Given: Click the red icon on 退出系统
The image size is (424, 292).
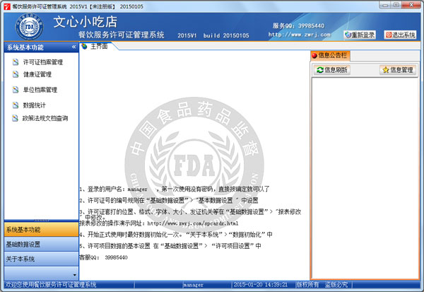Looking at the screenshot, I should point(389,35).
